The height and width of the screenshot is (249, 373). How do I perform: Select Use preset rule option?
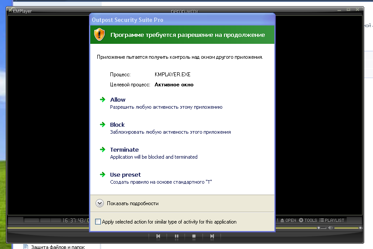(x=125, y=175)
